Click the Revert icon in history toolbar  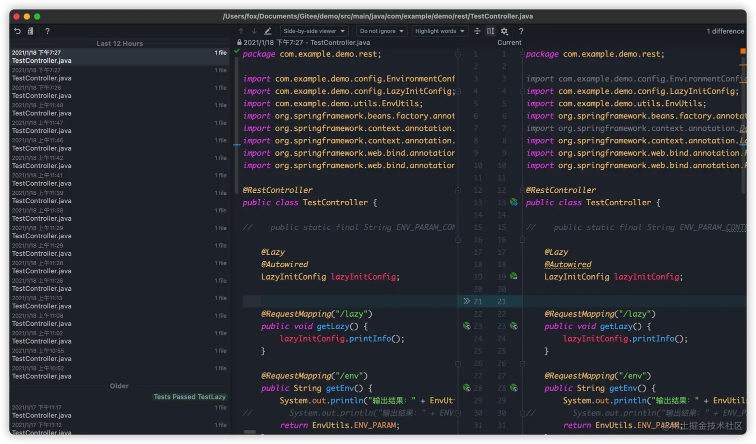[17, 31]
